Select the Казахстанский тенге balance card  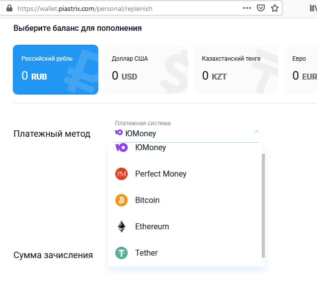(236, 70)
